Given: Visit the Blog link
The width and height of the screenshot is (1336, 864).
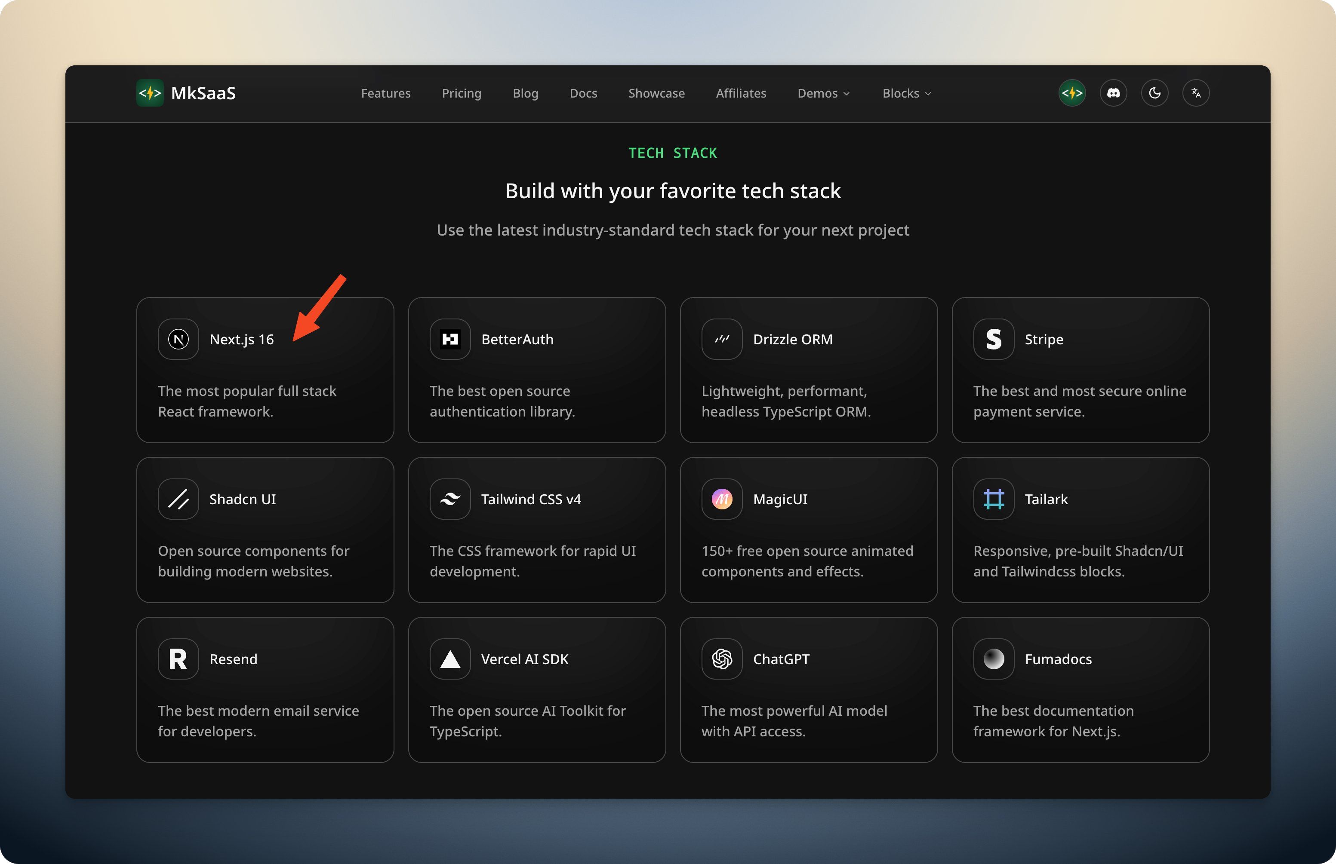Looking at the screenshot, I should click(x=525, y=94).
